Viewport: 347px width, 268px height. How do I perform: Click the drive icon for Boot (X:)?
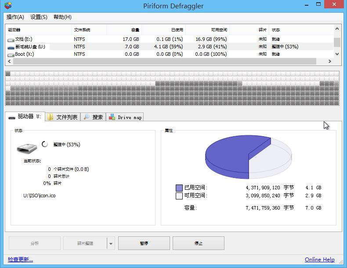coord(11,54)
